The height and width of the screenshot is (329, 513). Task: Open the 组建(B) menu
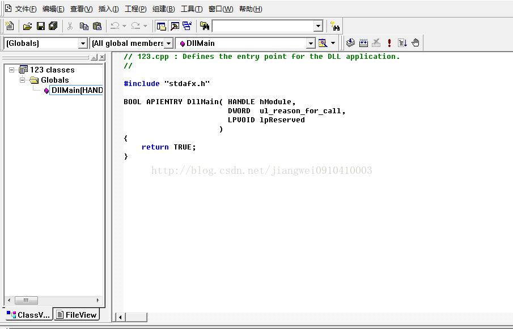(x=164, y=9)
